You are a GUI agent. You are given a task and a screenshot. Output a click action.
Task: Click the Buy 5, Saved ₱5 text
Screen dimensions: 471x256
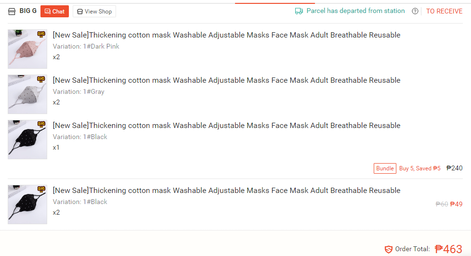click(x=419, y=168)
